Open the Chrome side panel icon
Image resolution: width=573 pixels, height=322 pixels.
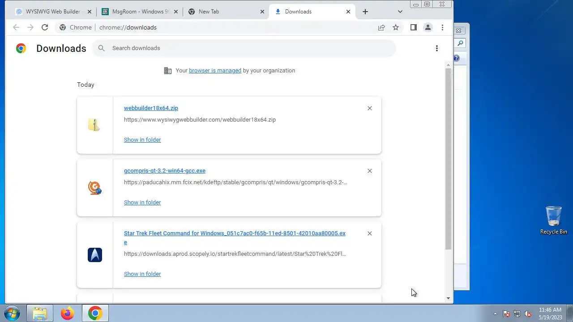414,27
